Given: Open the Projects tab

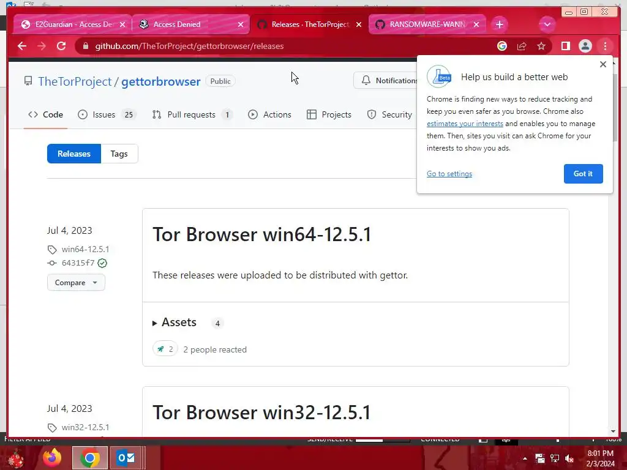Looking at the screenshot, I should [x=329, y=114].
